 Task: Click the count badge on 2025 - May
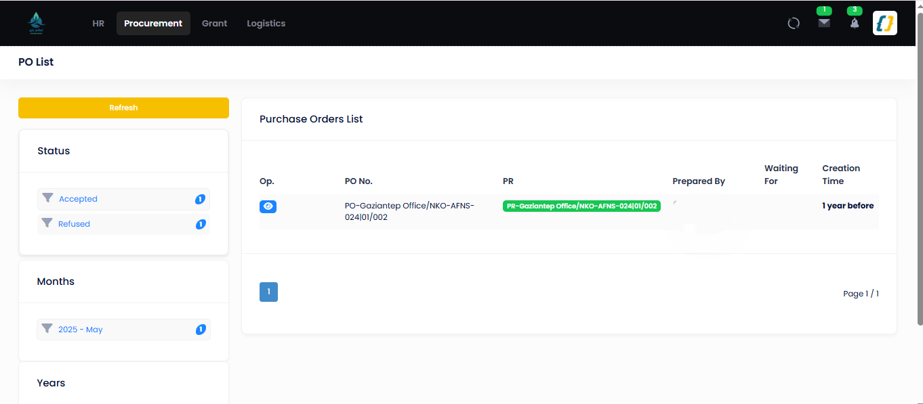(201, 330)
